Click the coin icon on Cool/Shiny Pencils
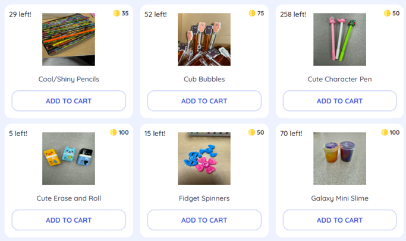The height and width of the screenshot is (241, 406). 117,13
